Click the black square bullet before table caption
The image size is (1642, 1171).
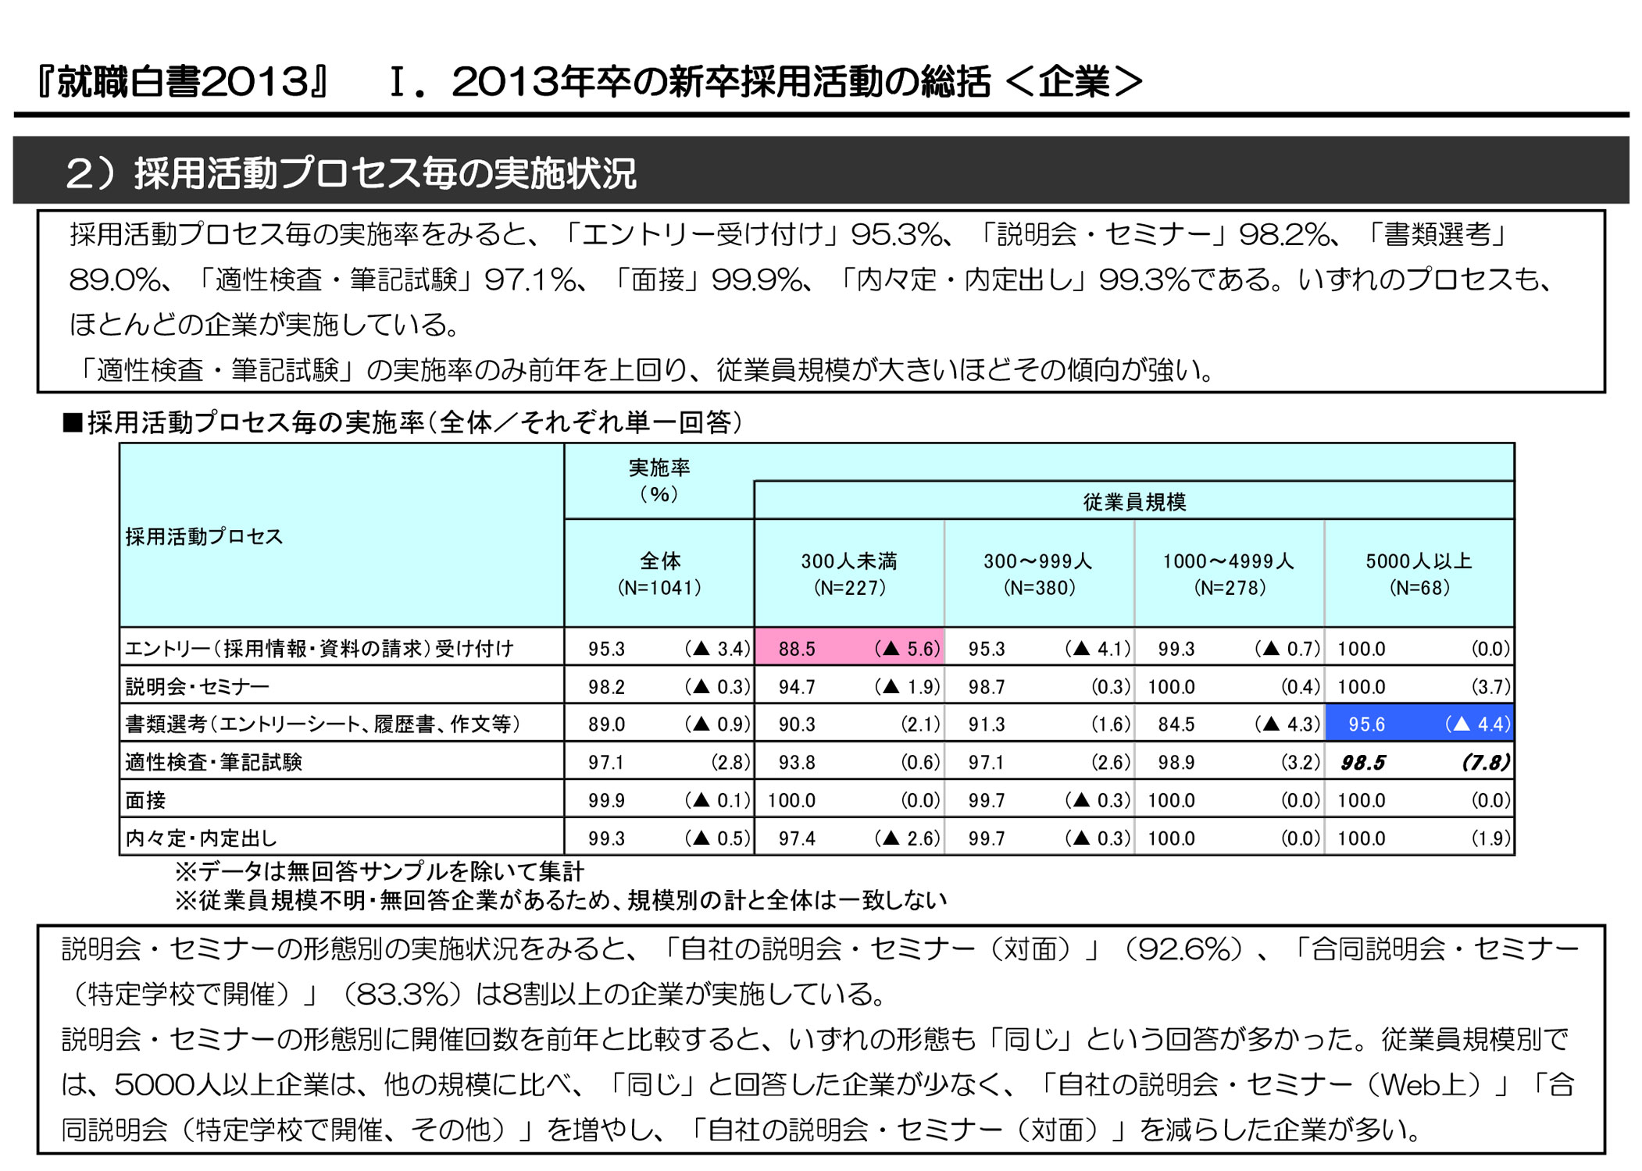pos(73,423)
